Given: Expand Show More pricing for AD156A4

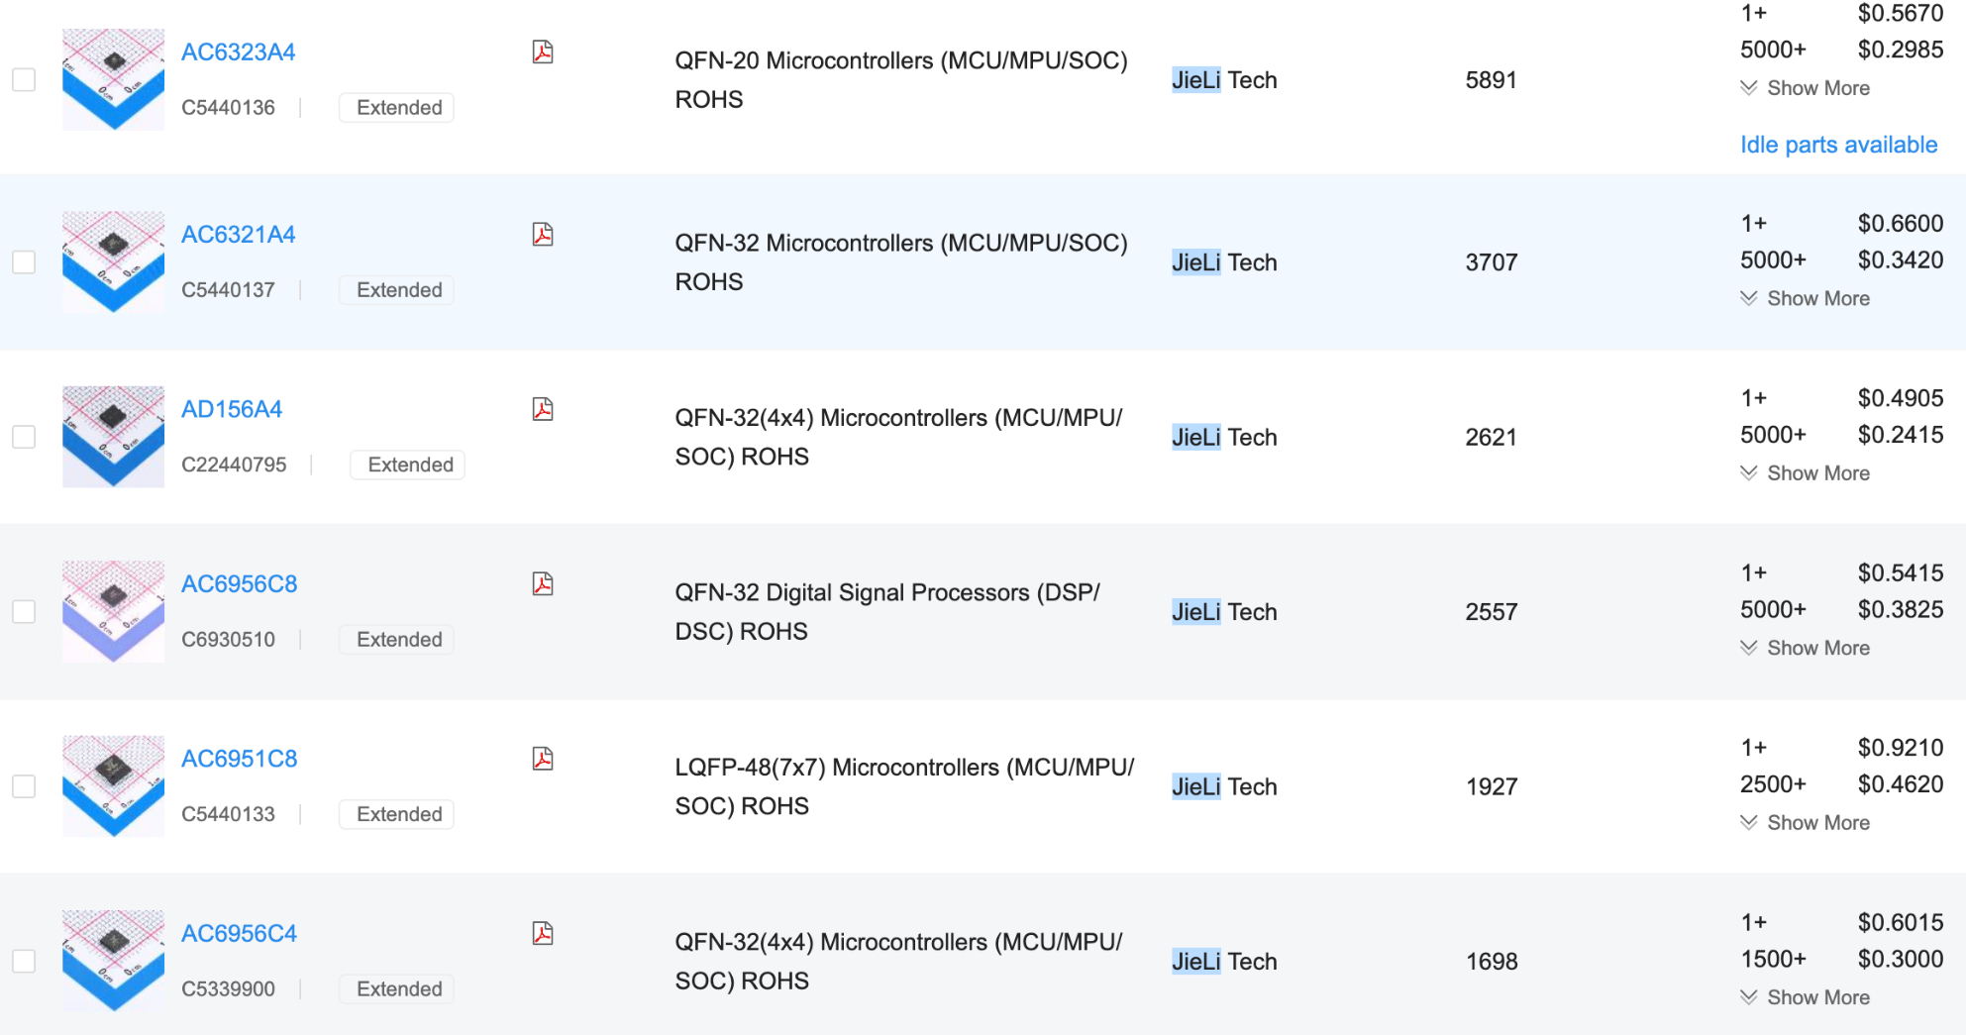Looking at the screenshot, I should tap(1806, 473).
